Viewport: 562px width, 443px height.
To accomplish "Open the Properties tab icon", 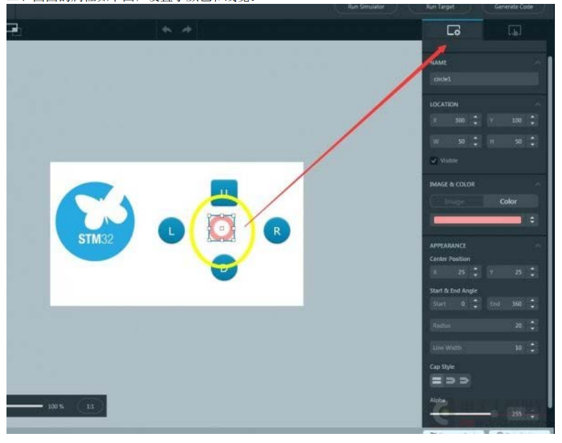I will coord(453,30).
